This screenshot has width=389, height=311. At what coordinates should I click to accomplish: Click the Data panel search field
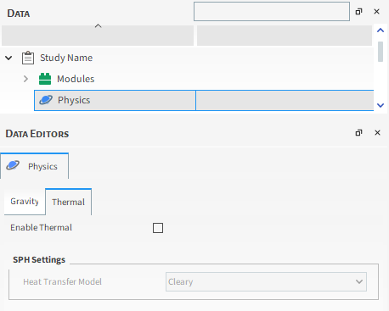pyautogui.click(x=272, y=12)
